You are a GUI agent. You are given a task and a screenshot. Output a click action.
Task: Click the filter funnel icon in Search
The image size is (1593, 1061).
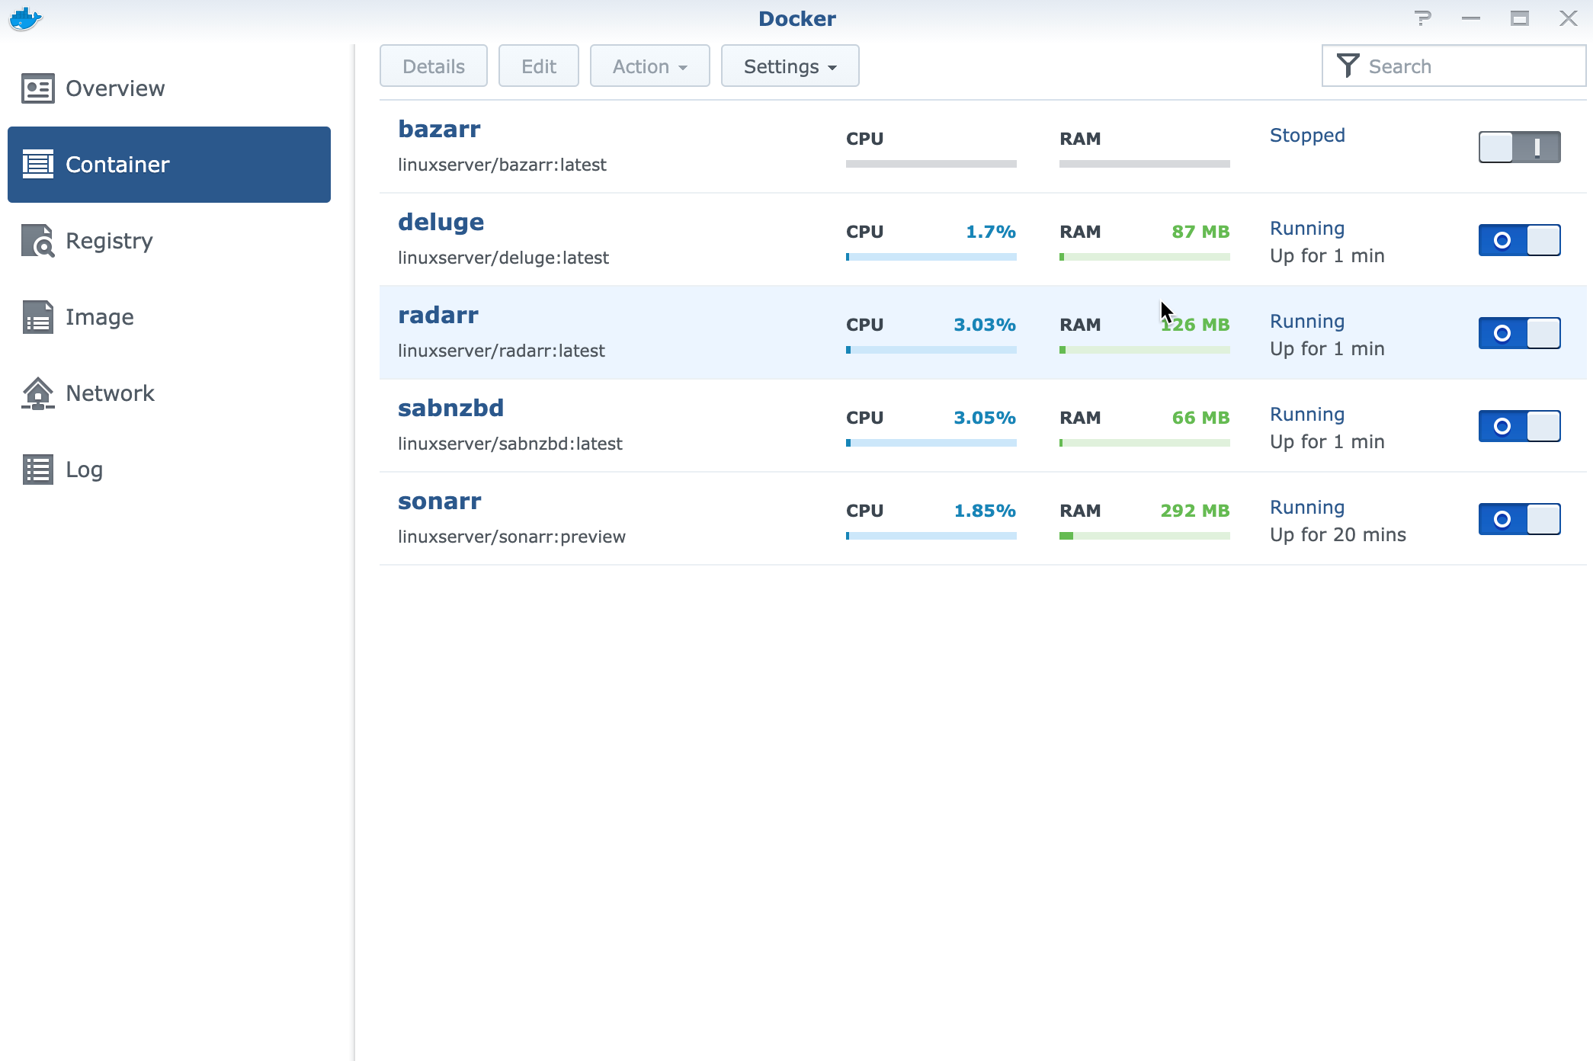[x=1348, y=66]
